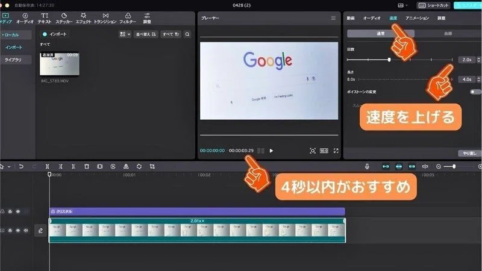The image size is (482, 271).
Task: Mute the video track speaker icon
Action: 26,231
